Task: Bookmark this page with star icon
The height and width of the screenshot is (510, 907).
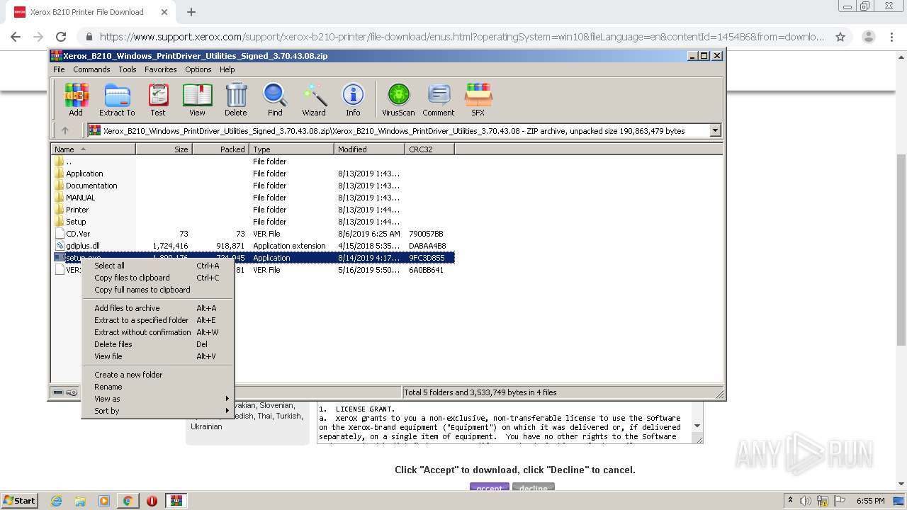Action: point(840,37)
